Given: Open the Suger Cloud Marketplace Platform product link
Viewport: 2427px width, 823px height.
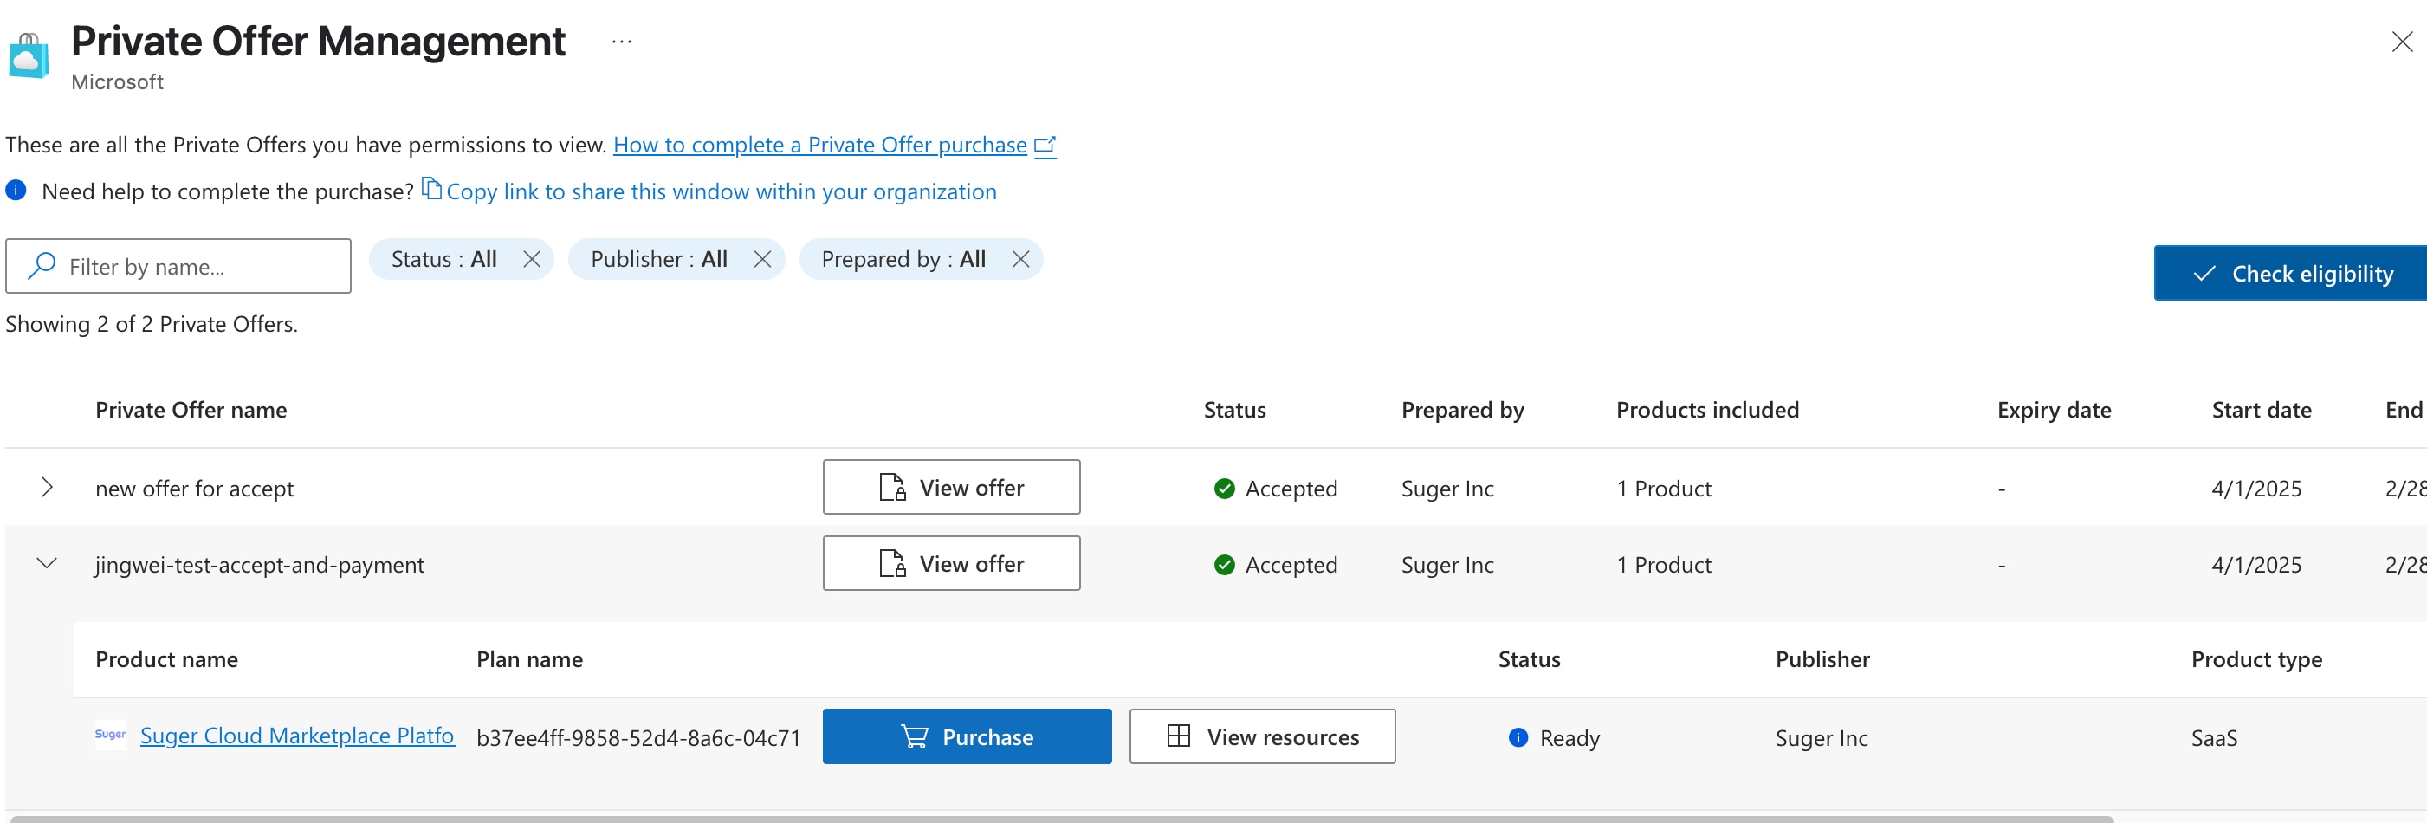Looking at the screenshot, I should [297, 736].
